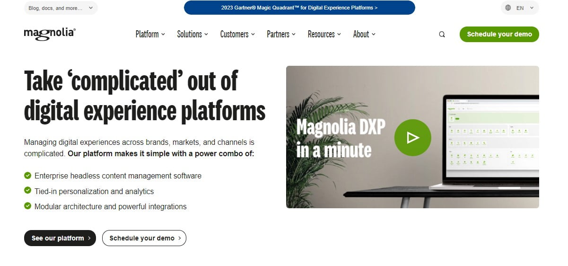This screenshot has width=568, height=266.
Task: Open the Resources nav item
Action: pyautogui.click(x=324, y=34)
